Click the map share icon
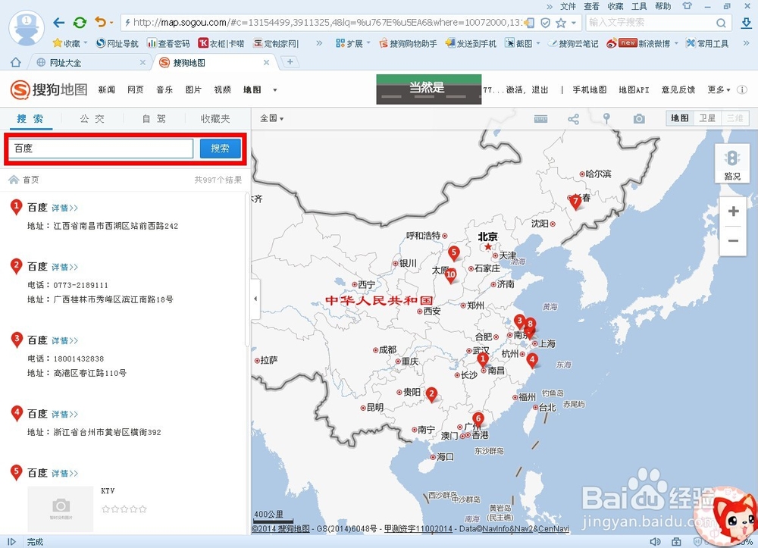The width and height of the screenshot is (758, 548). coord(573,119)
